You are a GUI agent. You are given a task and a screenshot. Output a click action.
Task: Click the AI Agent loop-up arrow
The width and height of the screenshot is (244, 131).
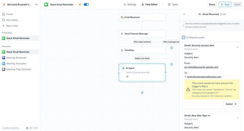click(118, 73)
